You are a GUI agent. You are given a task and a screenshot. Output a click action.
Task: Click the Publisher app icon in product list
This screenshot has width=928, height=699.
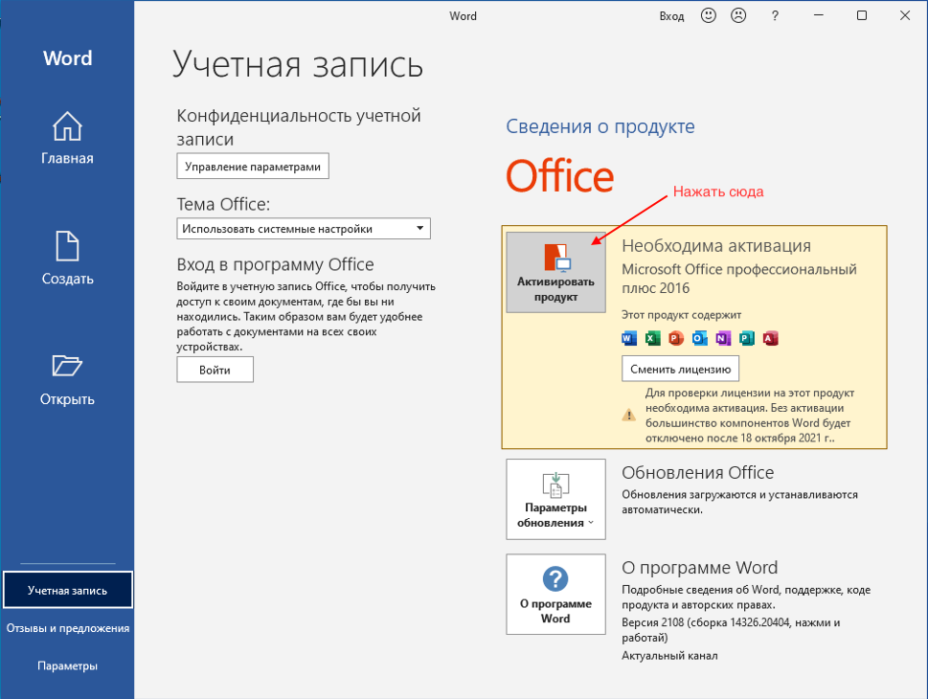tap(747, 339)
